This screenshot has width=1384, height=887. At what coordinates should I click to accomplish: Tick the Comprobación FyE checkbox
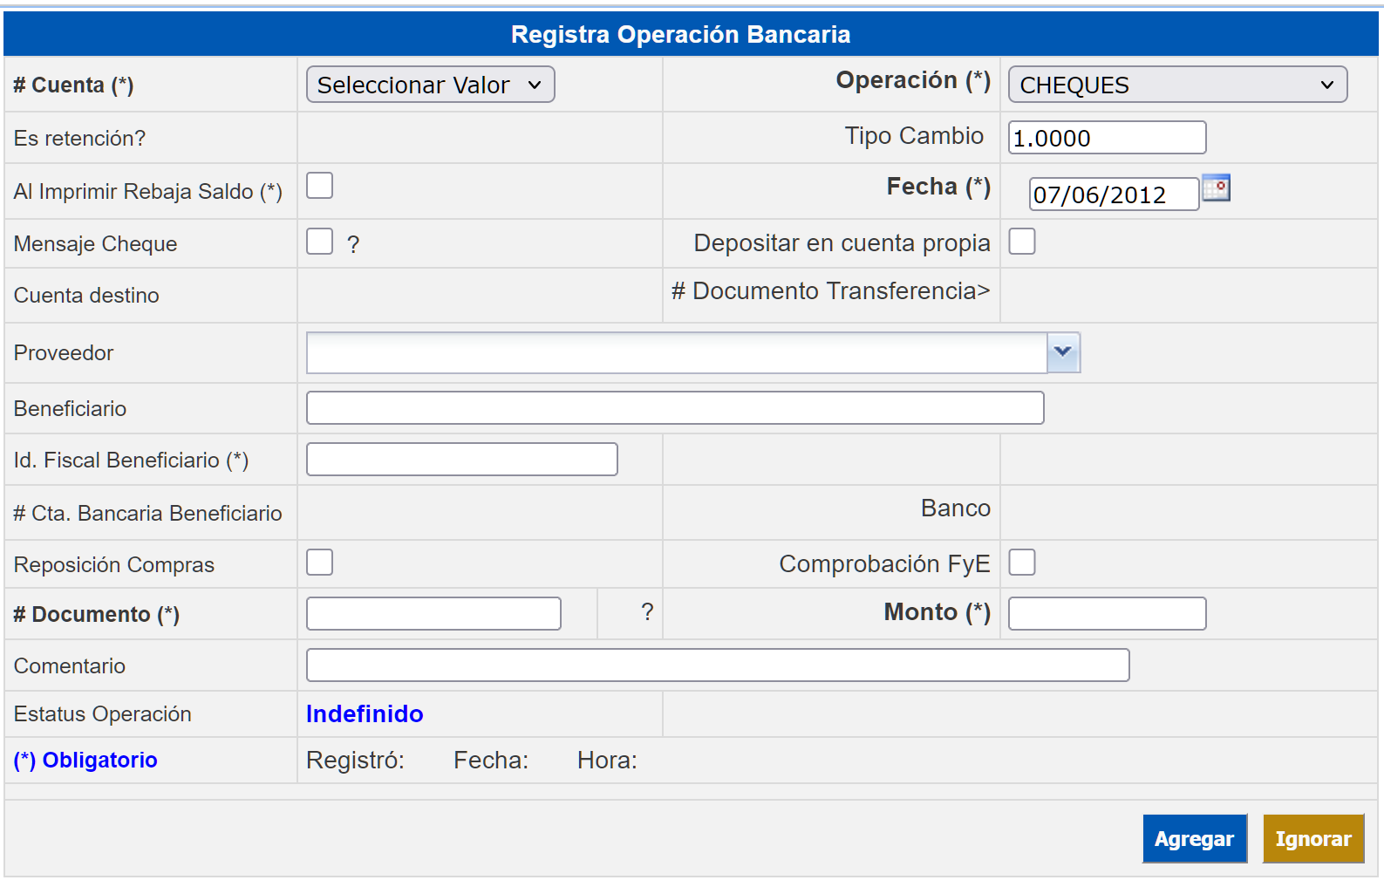1022,563
